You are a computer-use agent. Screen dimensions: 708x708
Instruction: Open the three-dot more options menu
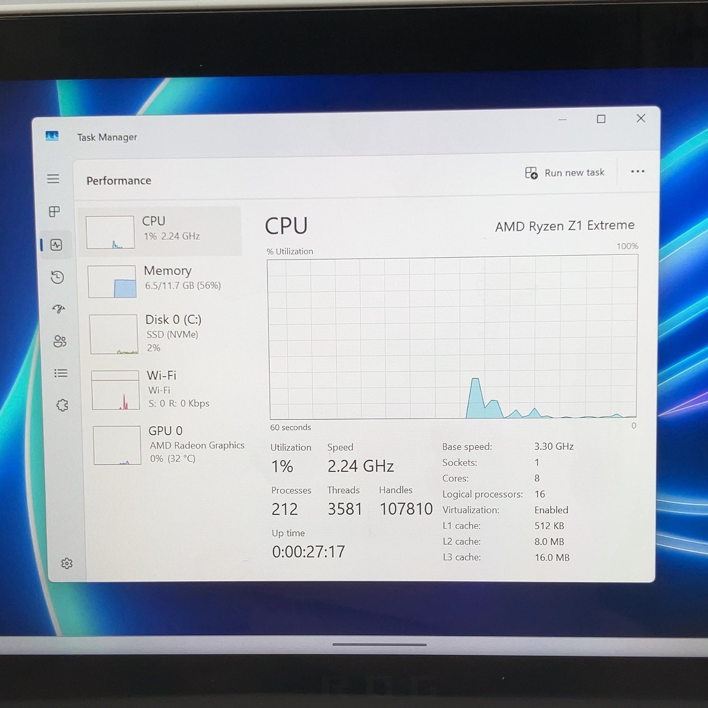pyautogui.click(x=638, y=171)
